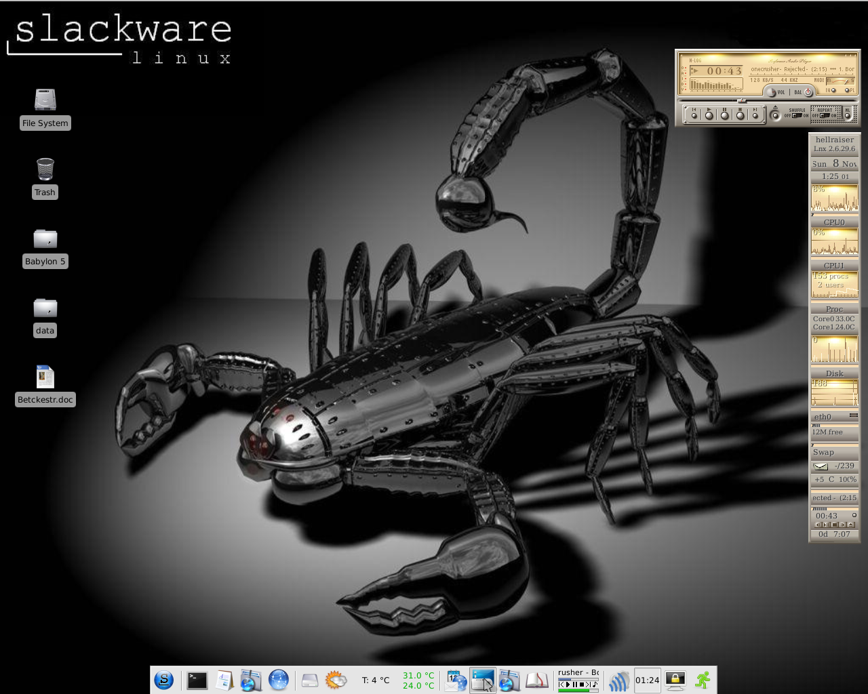Open the Trash desktop icon
The width and height of the screenshot is (868, 694).
(x=45, y=178)
